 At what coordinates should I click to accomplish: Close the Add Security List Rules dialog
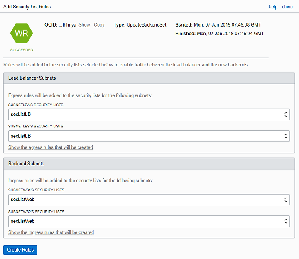click(x=287, y=7)
